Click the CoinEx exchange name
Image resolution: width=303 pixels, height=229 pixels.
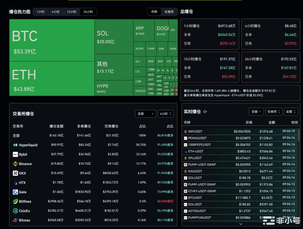[24, 211]
